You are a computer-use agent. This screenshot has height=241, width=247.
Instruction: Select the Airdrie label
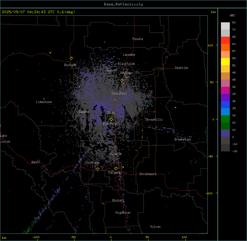pyautogui.click(x=116, y=154)
